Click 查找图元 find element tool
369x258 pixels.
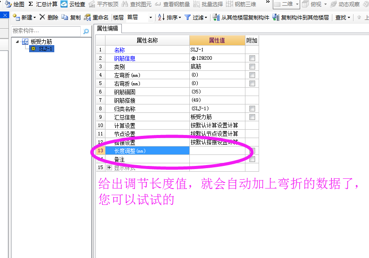[x=136, y=4]
